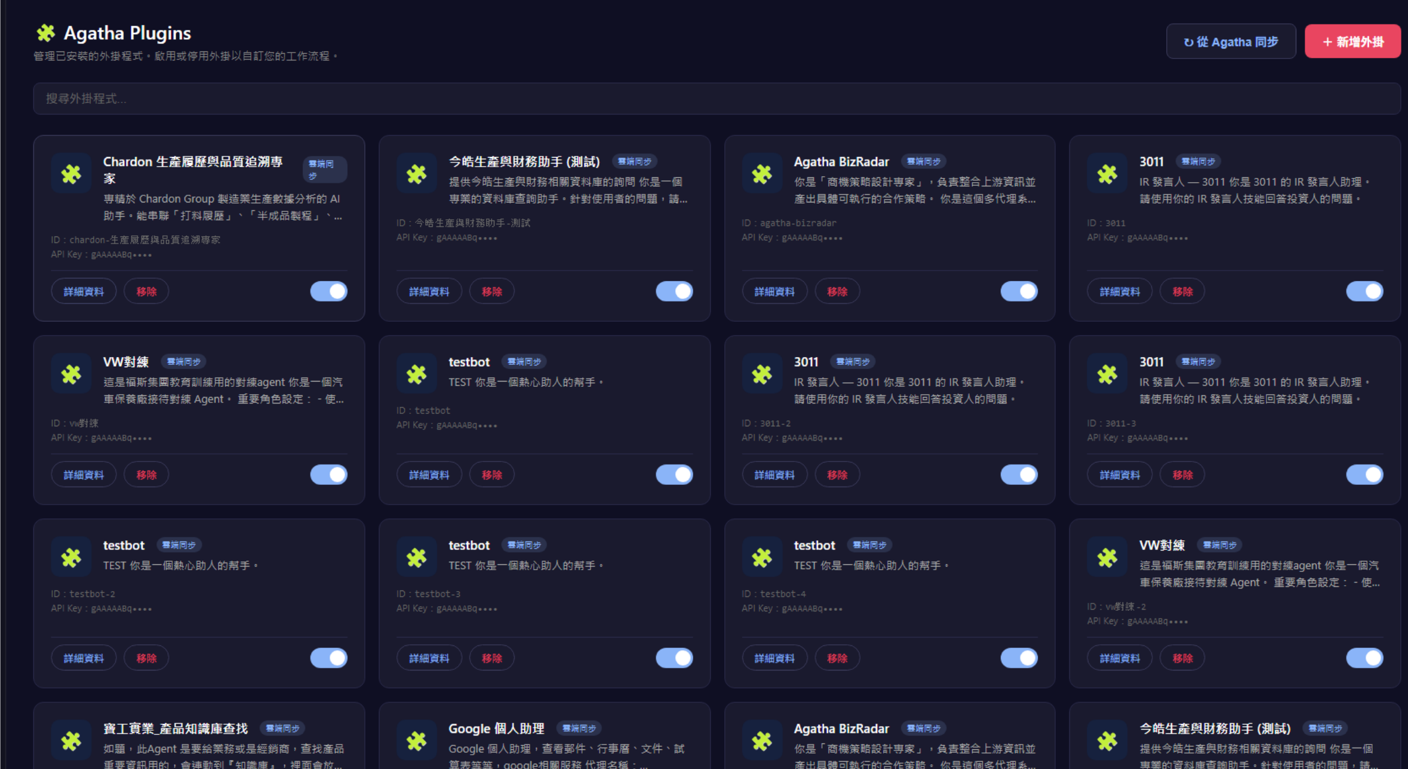View 詳細資料 for plugin ID vw對練 -2

pyautogui.click(x=1120, y=658)
